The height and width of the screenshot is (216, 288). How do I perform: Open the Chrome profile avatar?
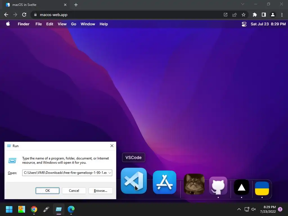tap(273, 15)
